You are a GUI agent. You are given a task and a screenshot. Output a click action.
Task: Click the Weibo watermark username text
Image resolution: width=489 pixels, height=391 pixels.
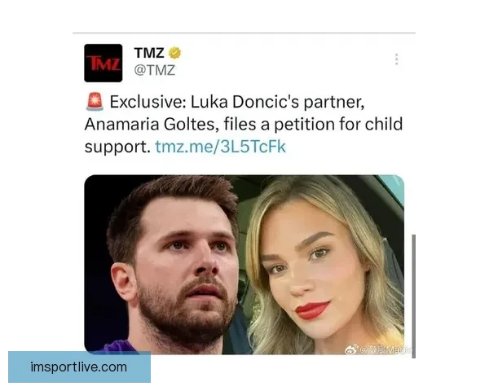click(x=385, y=349)
